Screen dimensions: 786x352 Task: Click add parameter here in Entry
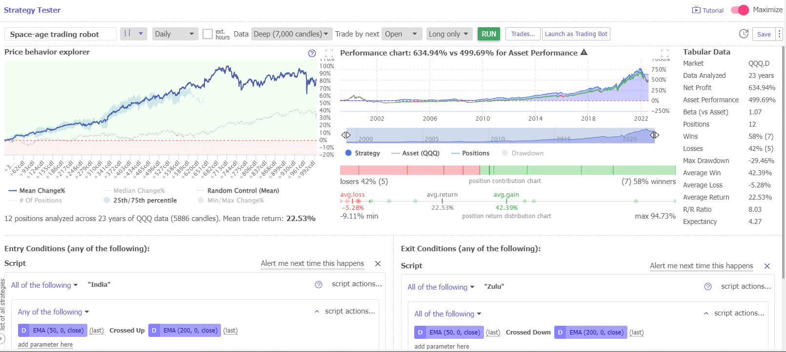(45, 345)
